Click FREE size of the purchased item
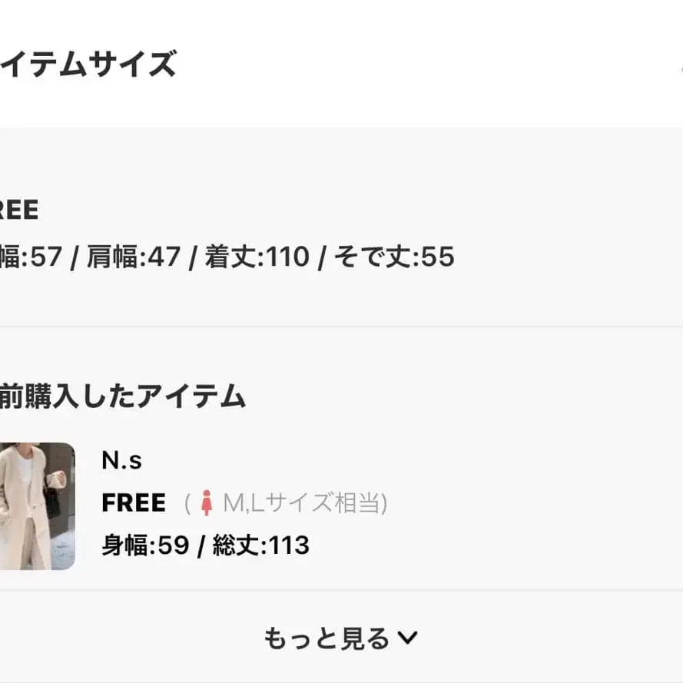Screen dimensions: 683x683 [134, 503]
